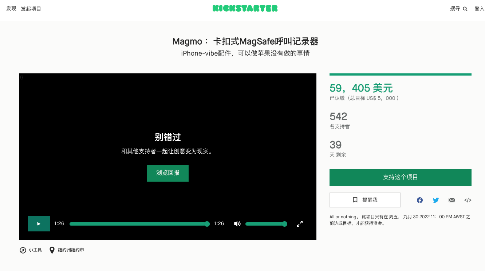Click the video progress bar to seek
This screenshot has height=271, width=485.
139,224
